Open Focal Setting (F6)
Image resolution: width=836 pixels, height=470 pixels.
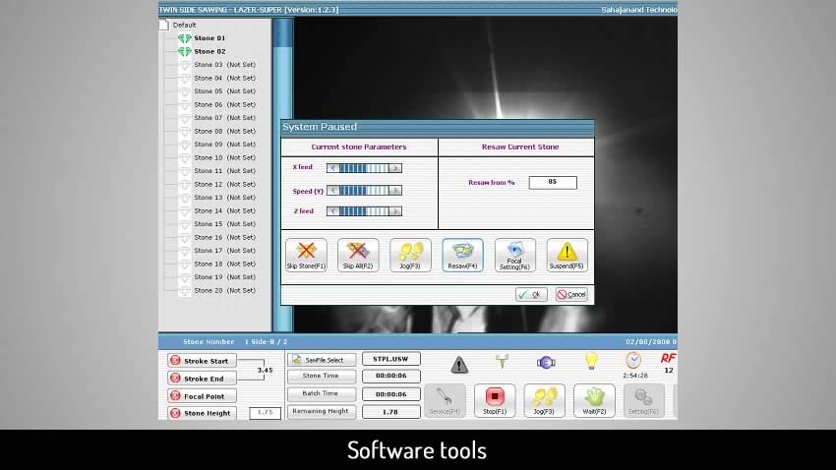tap(514, 255)
